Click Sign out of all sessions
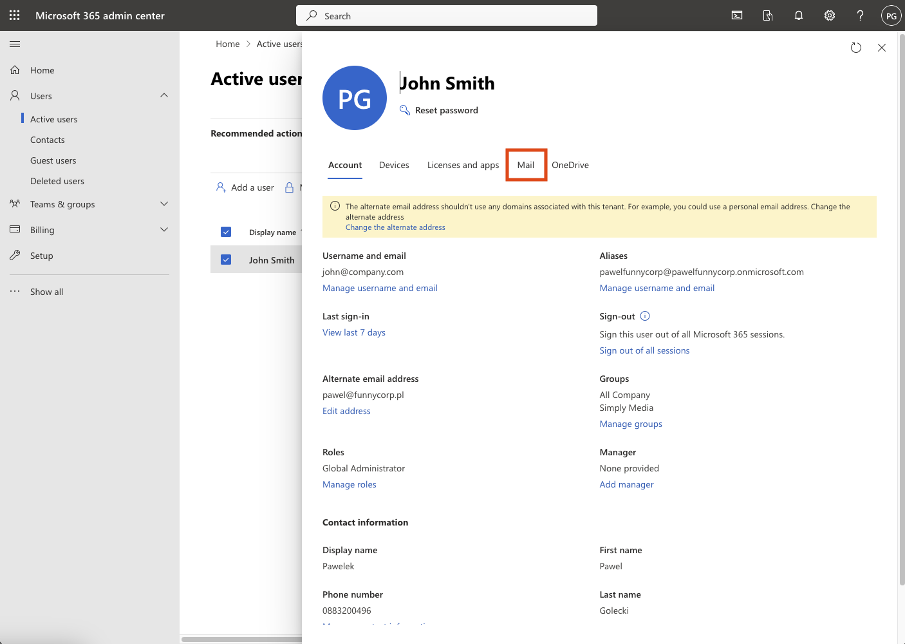The width and height of the screenshot is (905, 644). (644, 350)
